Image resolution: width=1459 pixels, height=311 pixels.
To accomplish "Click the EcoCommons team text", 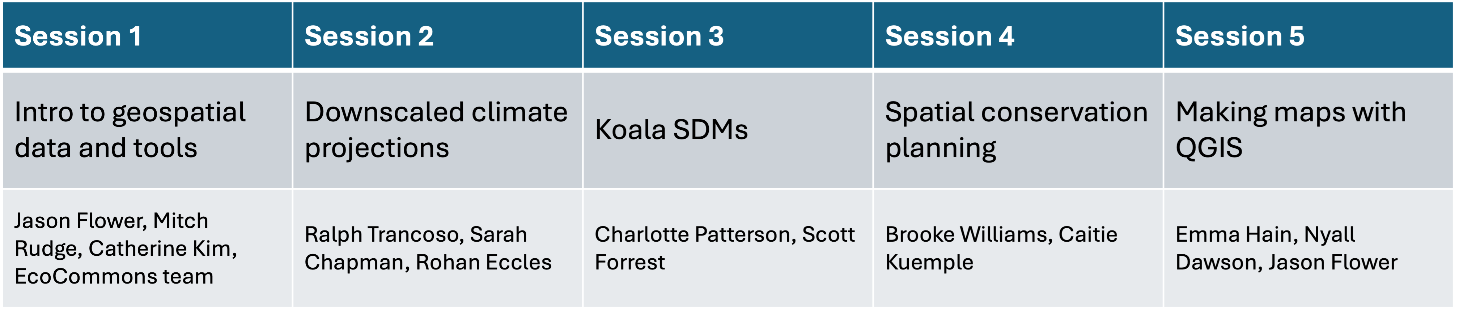I will tap(114, 276).
